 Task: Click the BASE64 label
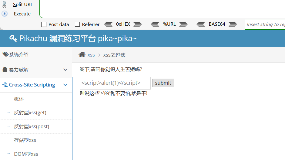click(217, 24)
